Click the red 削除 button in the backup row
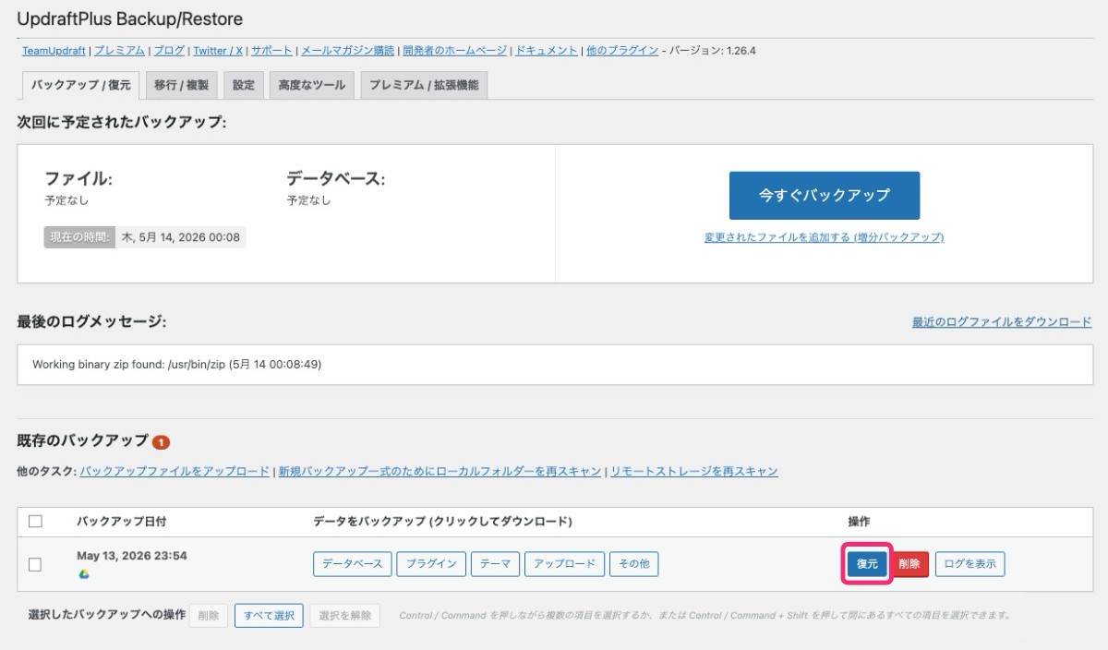Viewport: 1108px width, 650px height. click(909, 564)
